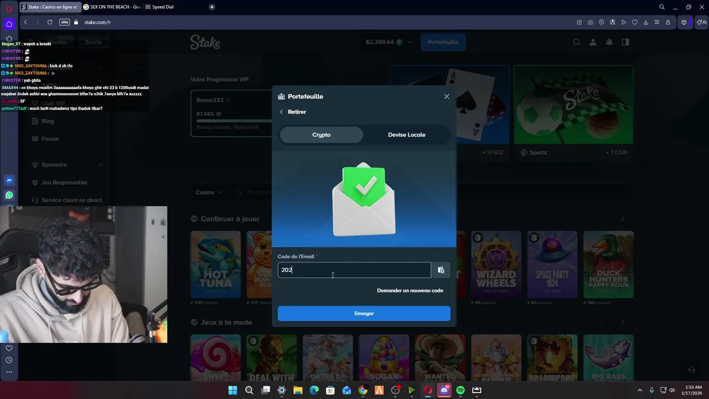Go to next Continuer à jouer games
Screen dimensions: 709x399
[623, 219]
